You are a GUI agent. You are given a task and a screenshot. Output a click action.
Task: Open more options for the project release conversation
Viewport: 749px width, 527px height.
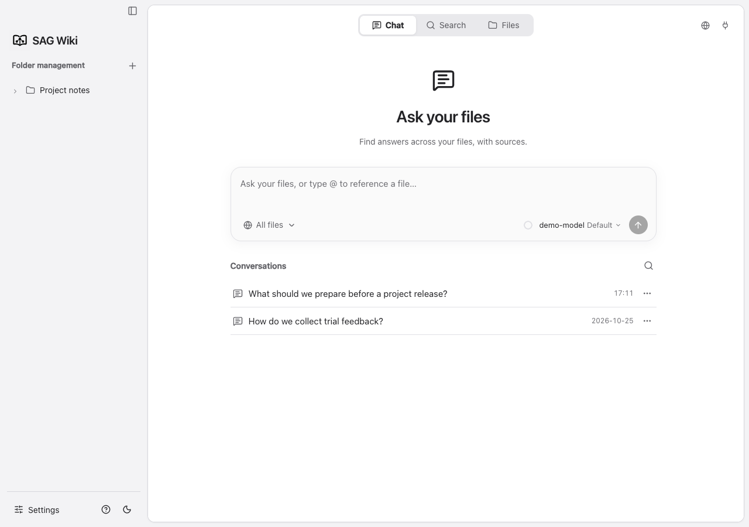(x=647, y=293)
